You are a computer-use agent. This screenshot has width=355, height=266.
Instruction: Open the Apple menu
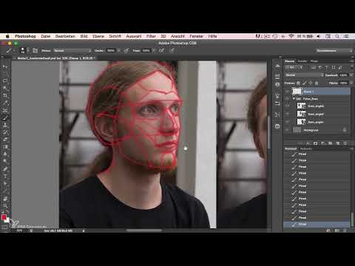click(x=7, y=36)
